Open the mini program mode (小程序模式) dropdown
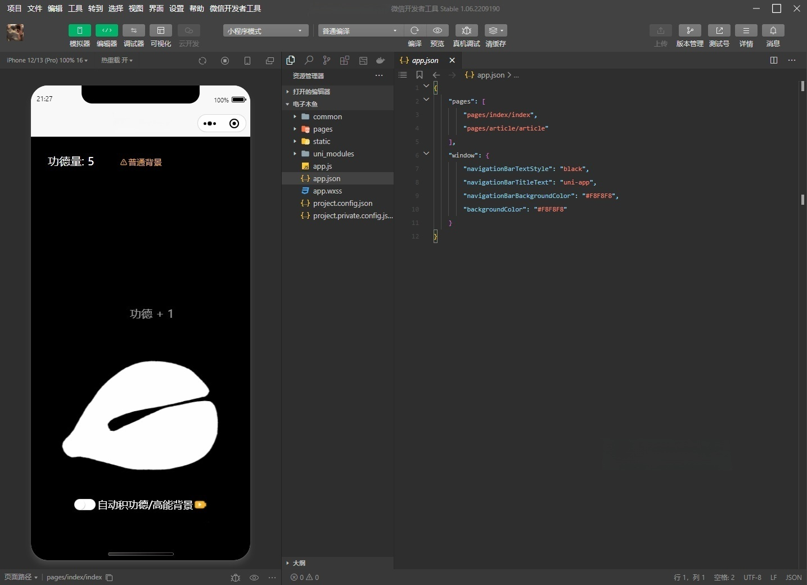 point(265,30)
